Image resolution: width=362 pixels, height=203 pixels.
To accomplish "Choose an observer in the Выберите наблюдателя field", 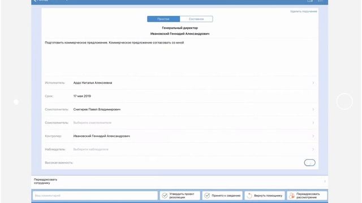I will (x=90, y=149).
